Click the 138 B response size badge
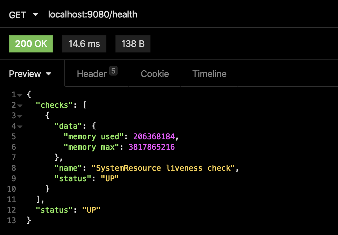The image size is (338, 235). click(x=133, y=44)
